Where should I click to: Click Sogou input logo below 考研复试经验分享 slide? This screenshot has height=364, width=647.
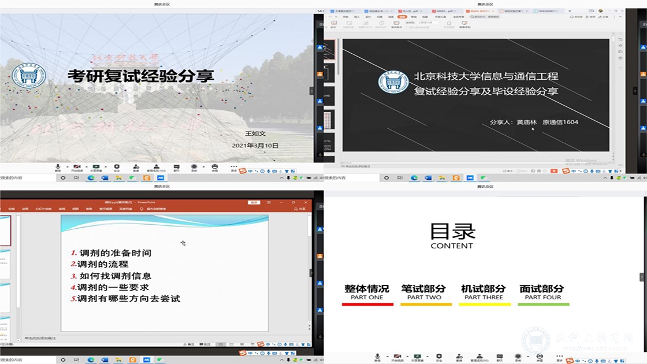[243, 171]
